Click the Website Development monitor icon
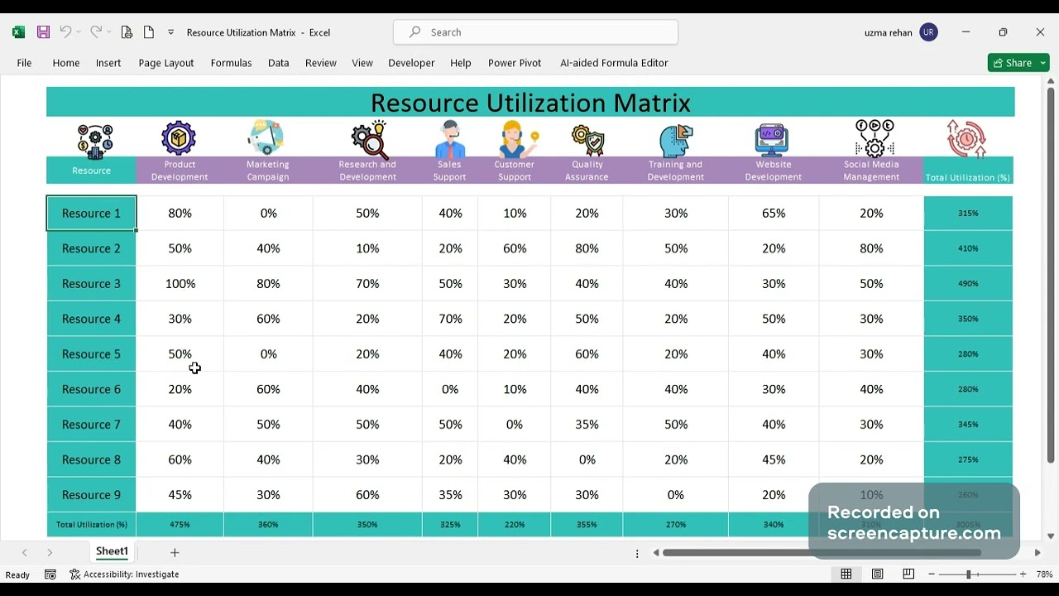This screenshot has height=596, width=1059. pyautogui.click(x=772, y=140)
